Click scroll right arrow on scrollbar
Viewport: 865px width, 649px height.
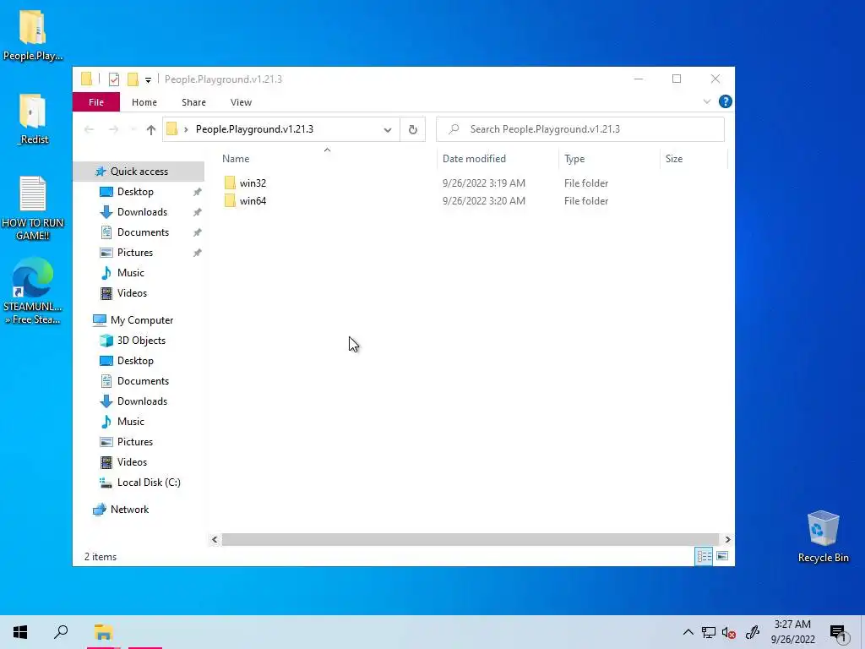727,539
